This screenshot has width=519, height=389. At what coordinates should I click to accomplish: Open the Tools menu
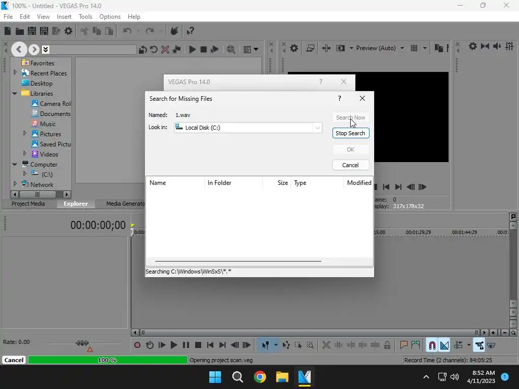[85, 17]
